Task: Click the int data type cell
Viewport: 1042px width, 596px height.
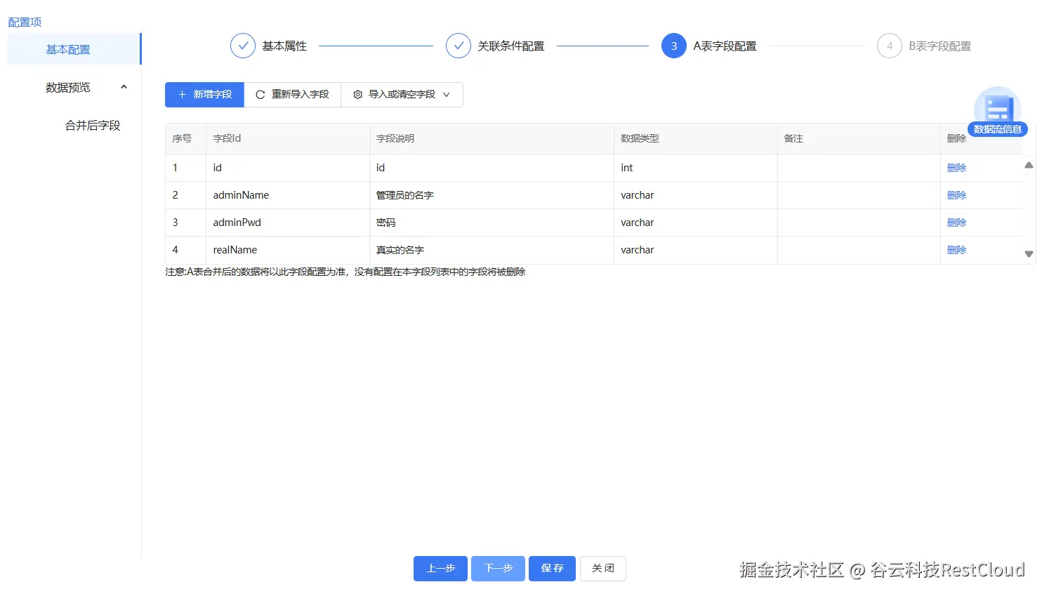Action: pyautogui.click(x=696, y=168)
